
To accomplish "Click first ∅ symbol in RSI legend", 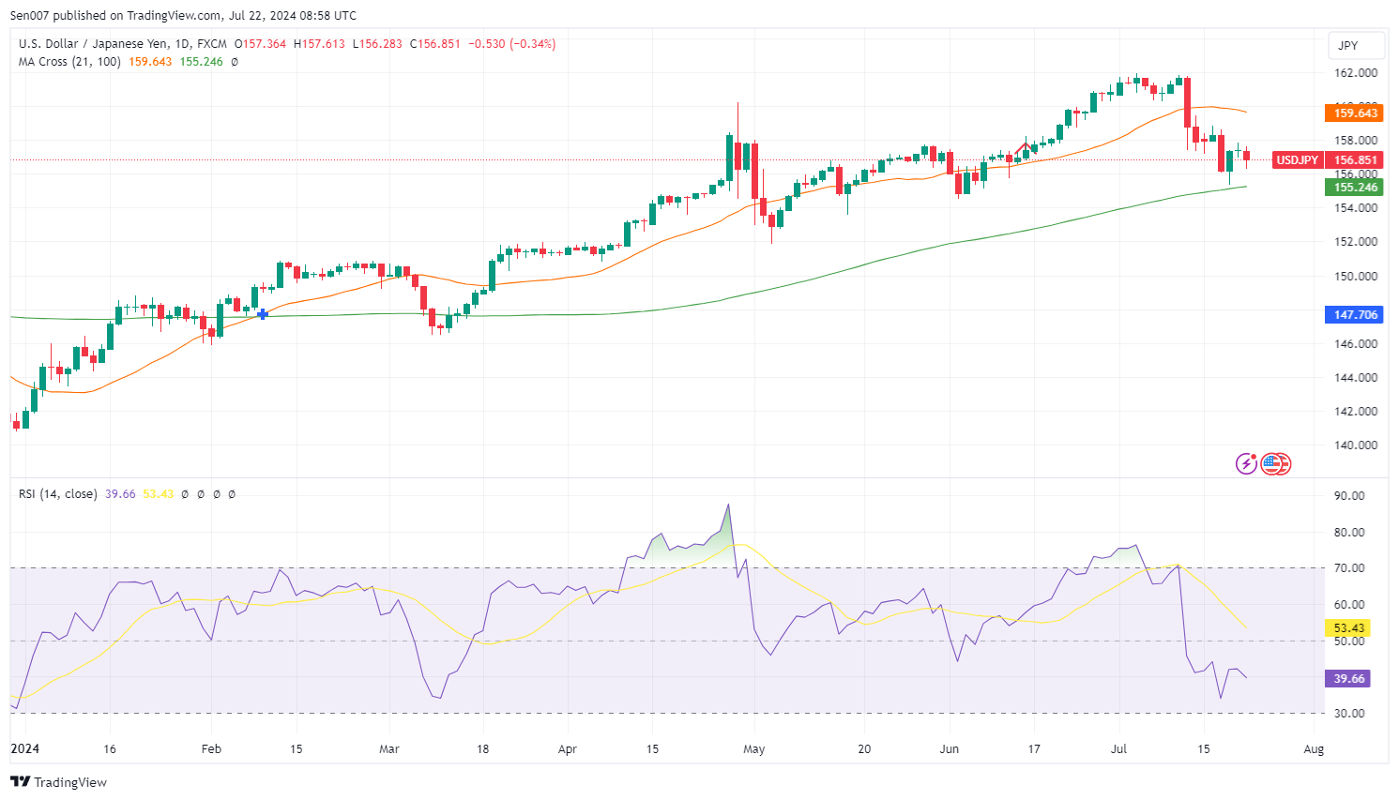I will pos(185,494).
